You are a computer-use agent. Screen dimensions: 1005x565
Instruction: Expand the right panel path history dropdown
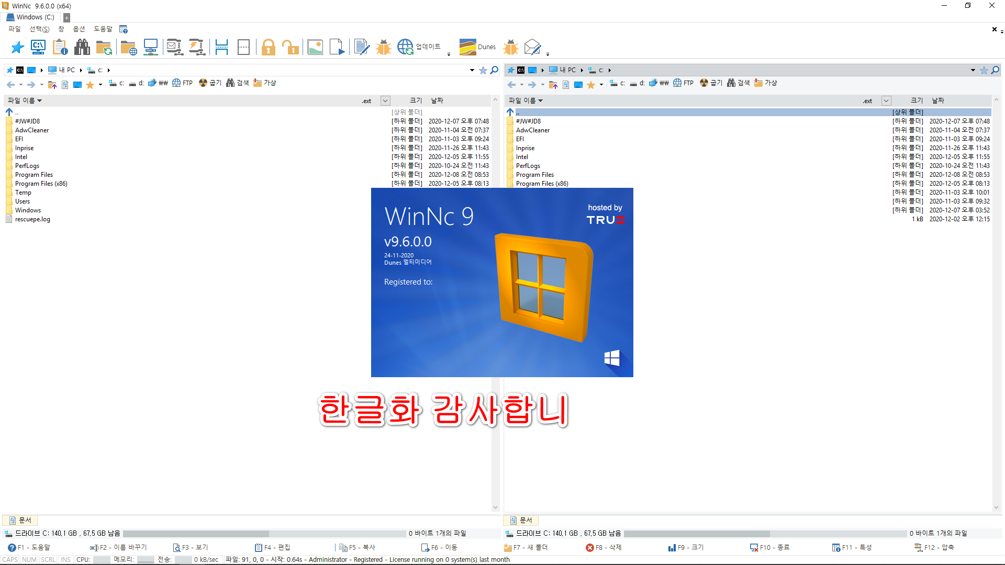click(973, 70)
